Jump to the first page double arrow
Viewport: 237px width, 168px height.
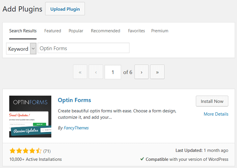(80, 72)
